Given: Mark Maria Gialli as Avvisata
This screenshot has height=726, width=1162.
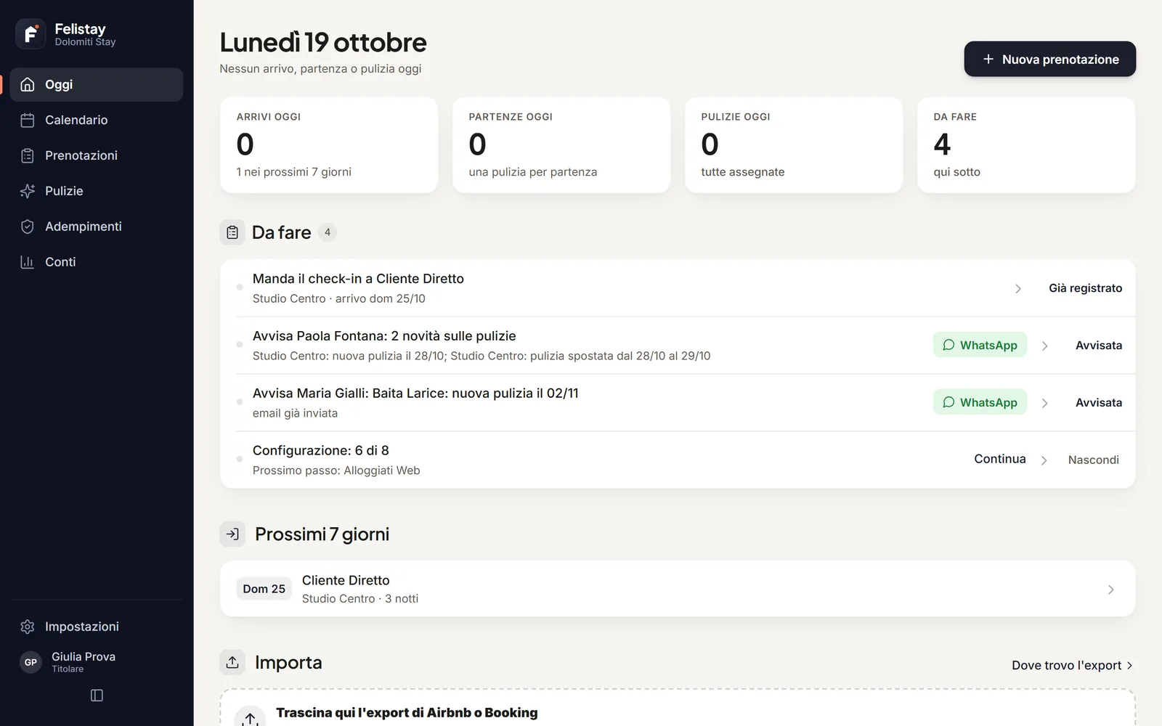Looking at the screenshot, I should point(1098,403).
